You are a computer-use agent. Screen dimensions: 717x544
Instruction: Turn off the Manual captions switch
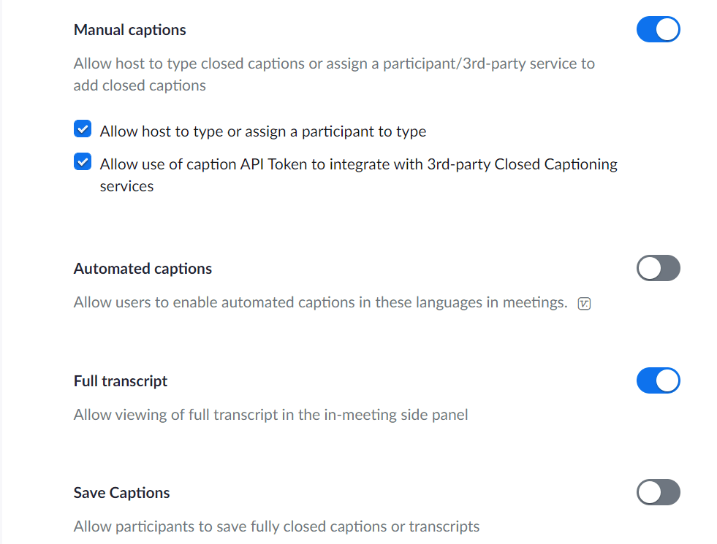[x=658, y=29]
